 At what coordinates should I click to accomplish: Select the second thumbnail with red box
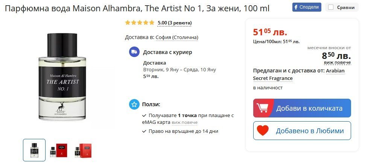coord(58,150)
